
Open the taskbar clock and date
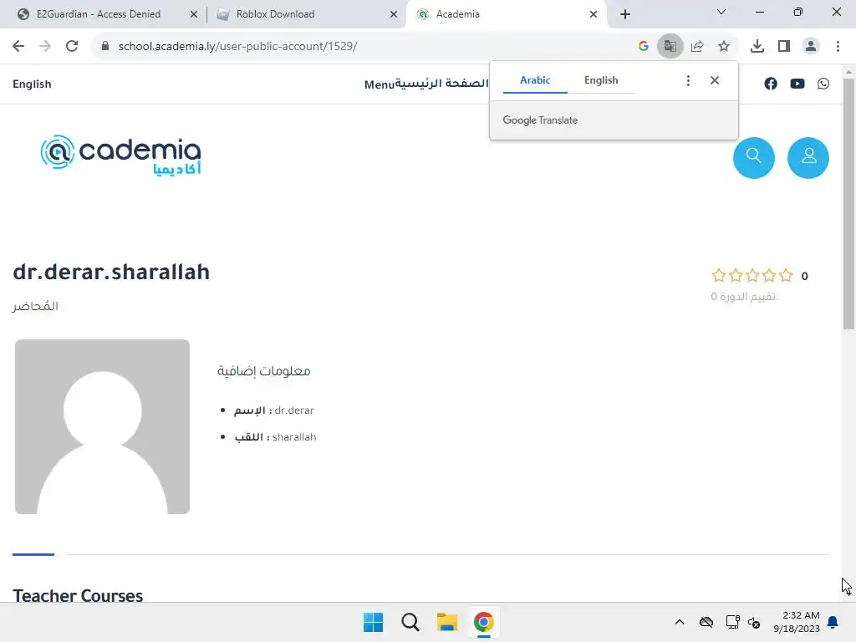click(x=797, y=622)
